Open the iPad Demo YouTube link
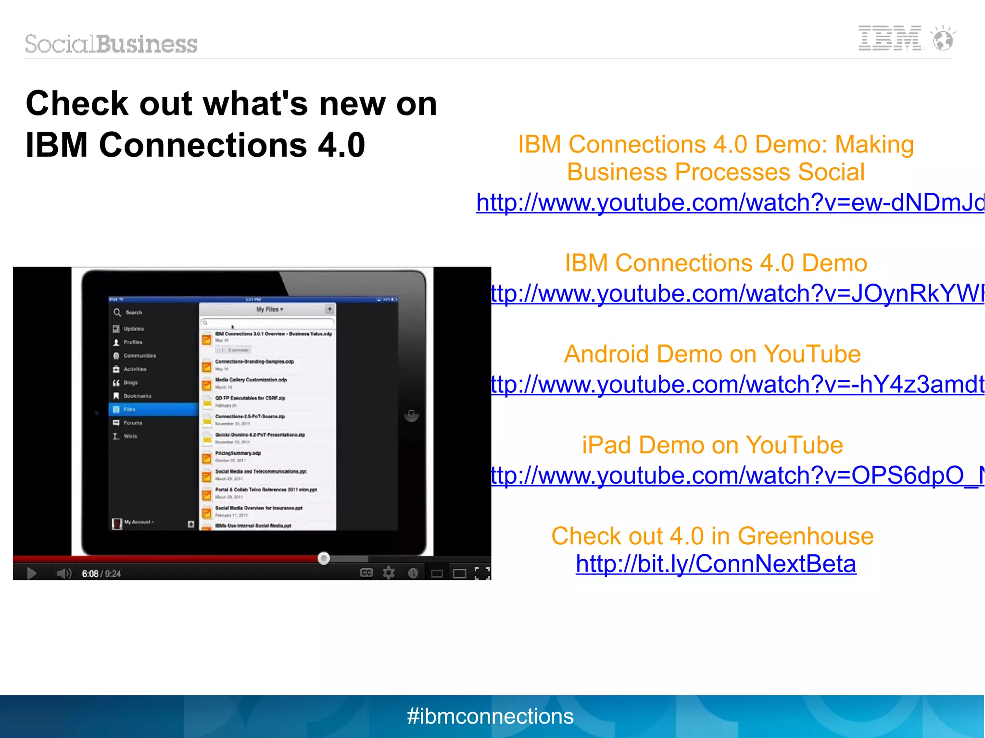 coord(737,475)
